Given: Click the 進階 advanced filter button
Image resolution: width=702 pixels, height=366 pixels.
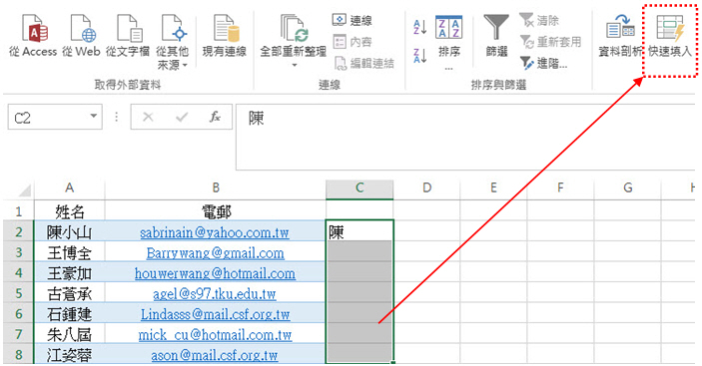Looking at the screenshot, I should point(543,64).
